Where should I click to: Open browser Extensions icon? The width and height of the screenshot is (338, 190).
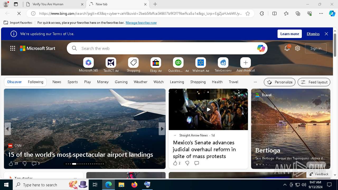(x=262, y=13)
